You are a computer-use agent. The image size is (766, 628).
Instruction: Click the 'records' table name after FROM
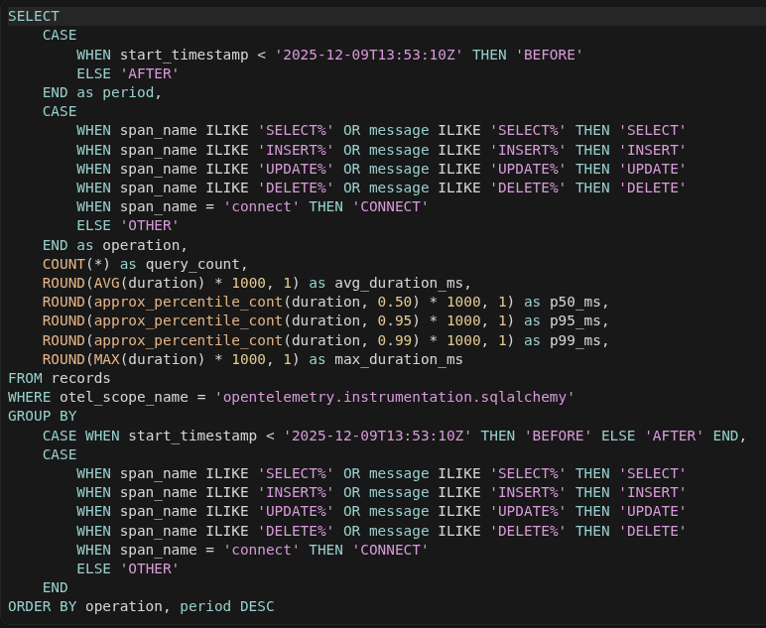80,378
